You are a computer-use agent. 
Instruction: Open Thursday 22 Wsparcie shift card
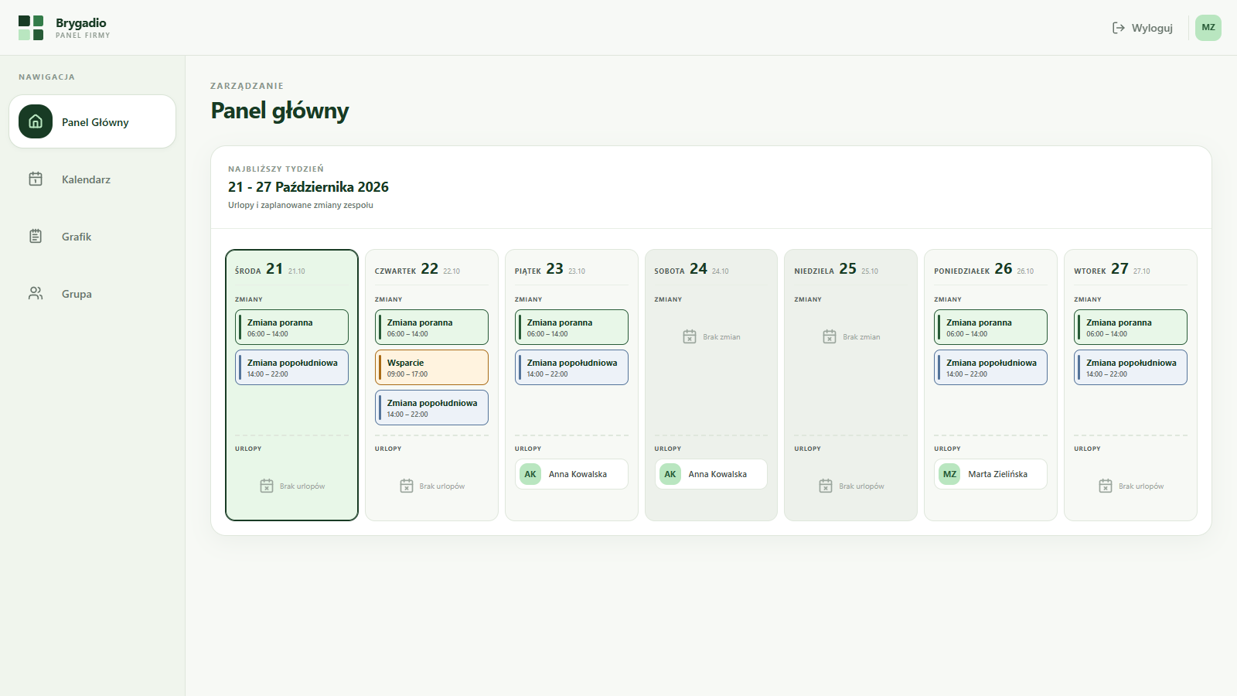pyautogui.click(x=431, y=367)
